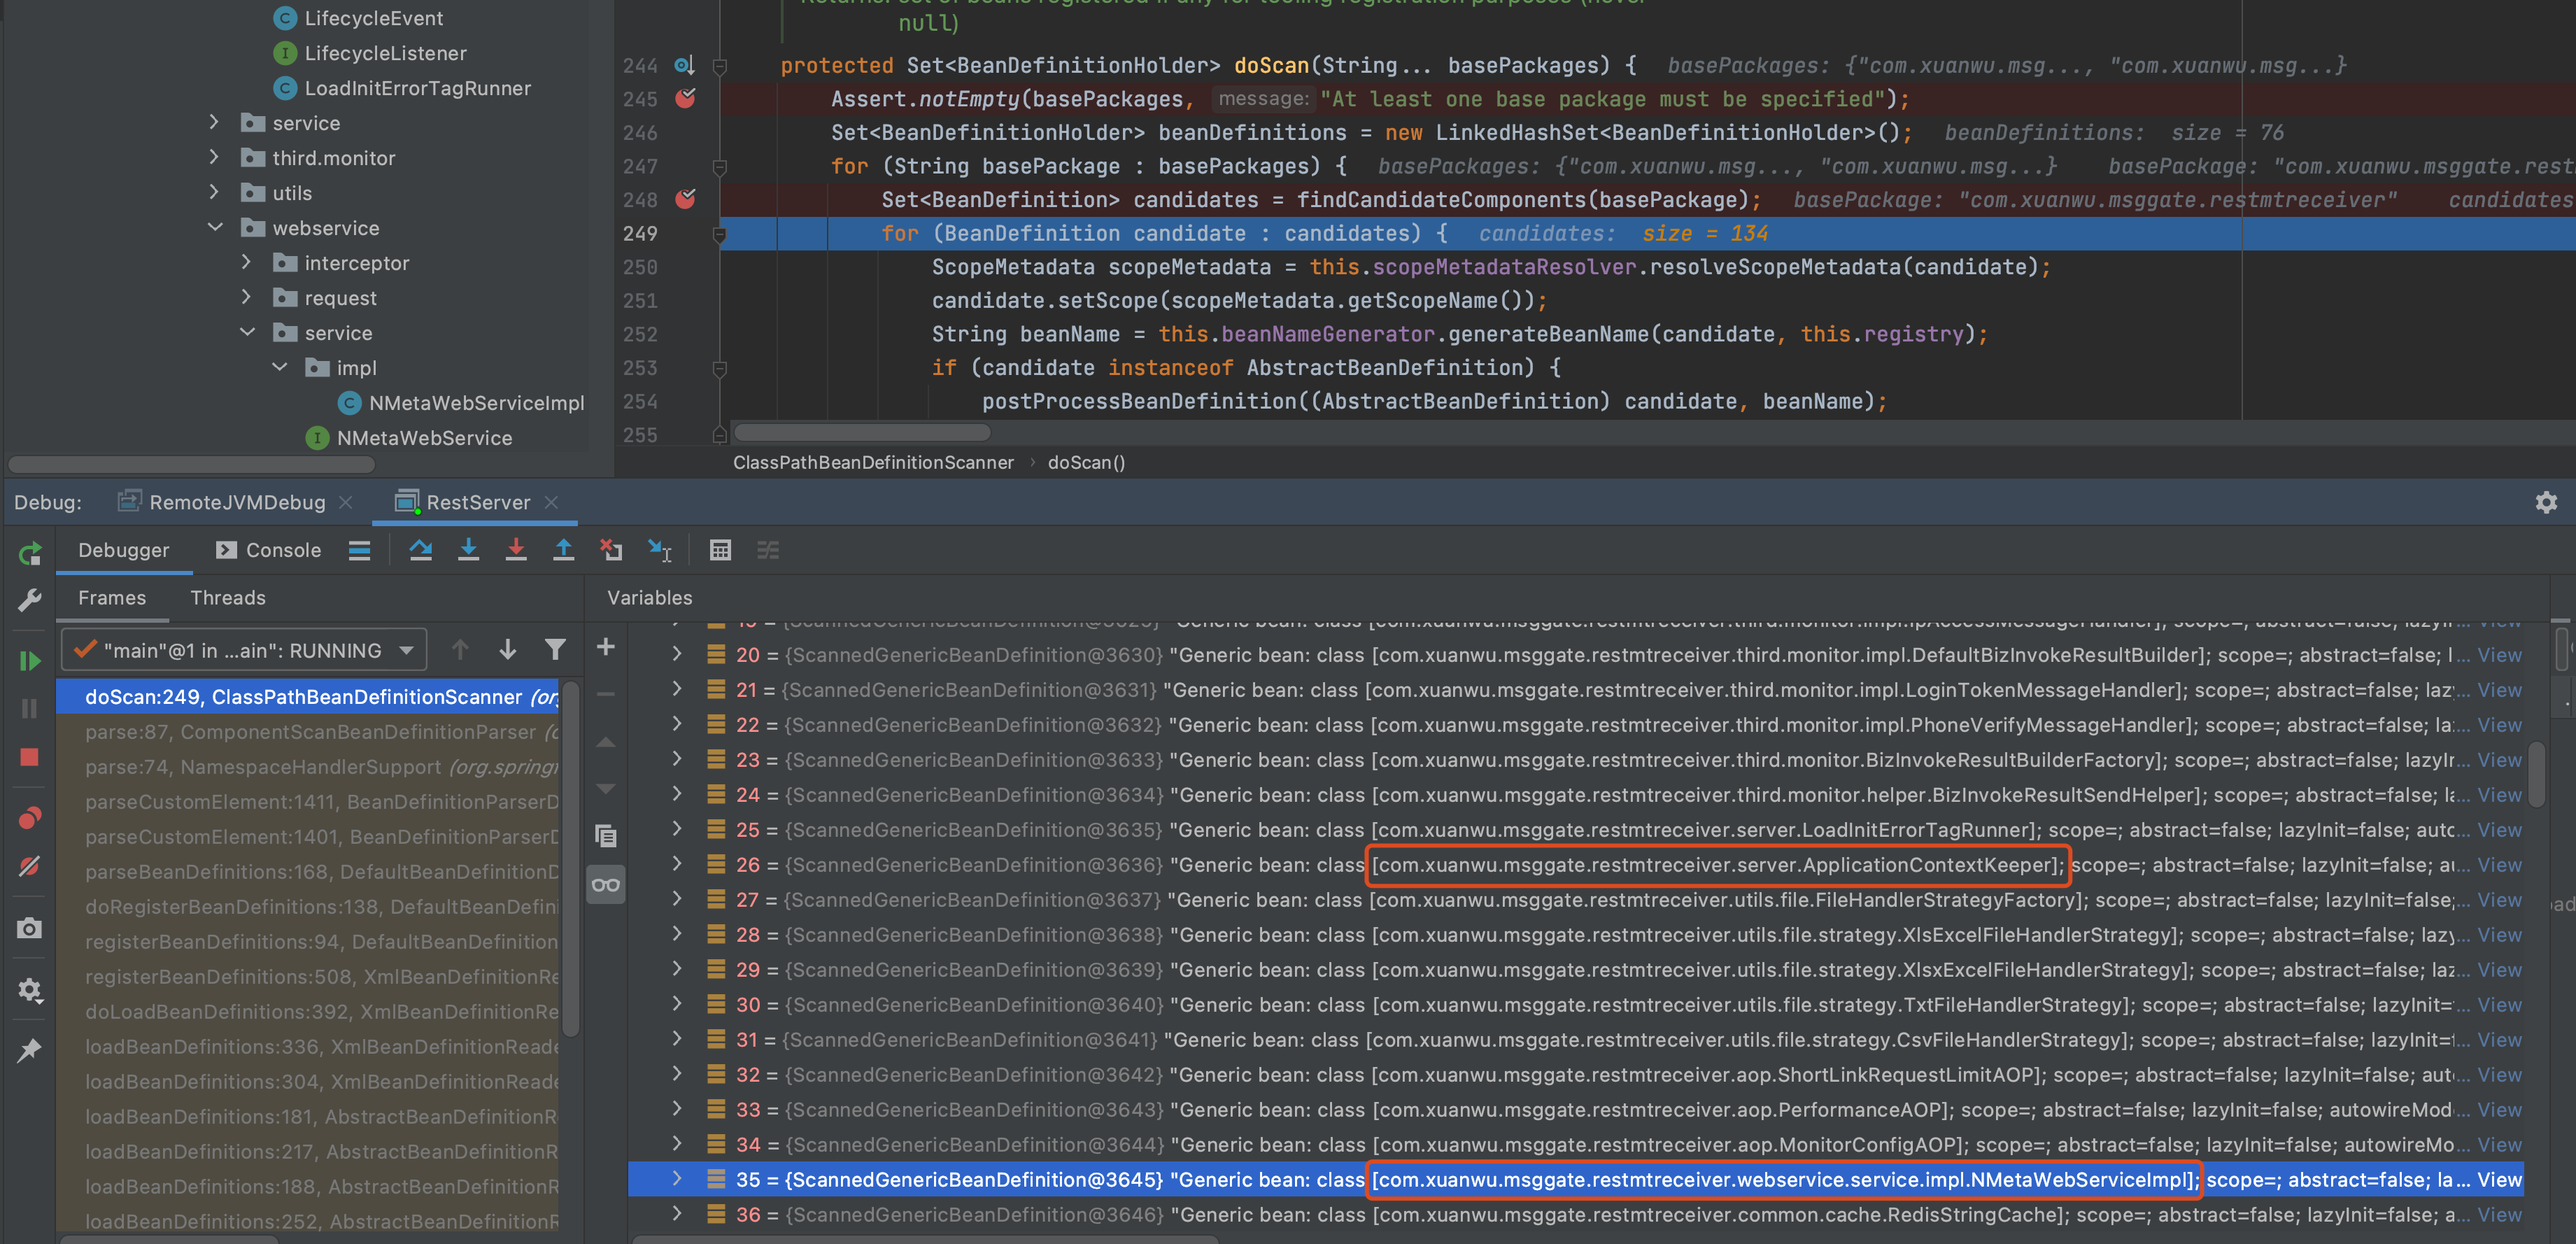
Task: Click Drop Frame icon
Action: coord(611,550)
